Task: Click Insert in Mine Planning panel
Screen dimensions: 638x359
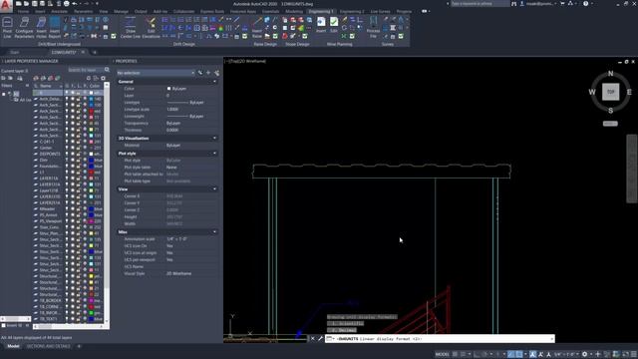Action: (321, 25)
